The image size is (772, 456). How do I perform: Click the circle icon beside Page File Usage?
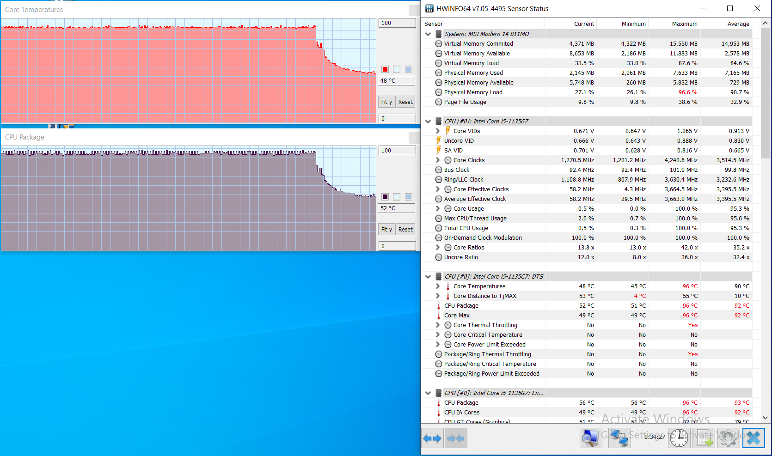pyautogui.click(x=439, y=102)
